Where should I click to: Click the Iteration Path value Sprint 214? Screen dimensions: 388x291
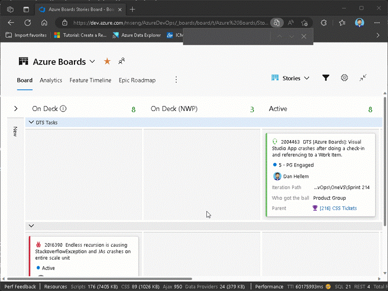click(342, 188)
